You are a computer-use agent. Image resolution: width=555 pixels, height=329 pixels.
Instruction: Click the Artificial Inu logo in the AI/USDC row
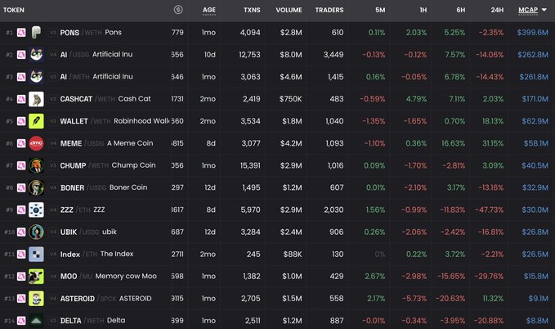point(36,55)
